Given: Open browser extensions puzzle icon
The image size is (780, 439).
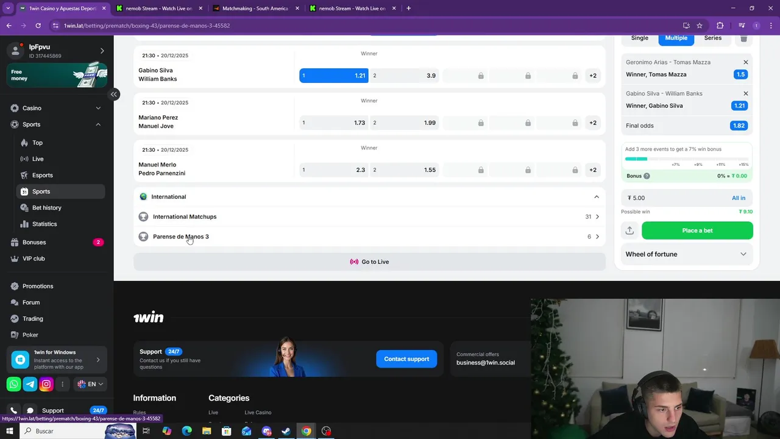Looking at the screenshot, I should pos(720,26).
